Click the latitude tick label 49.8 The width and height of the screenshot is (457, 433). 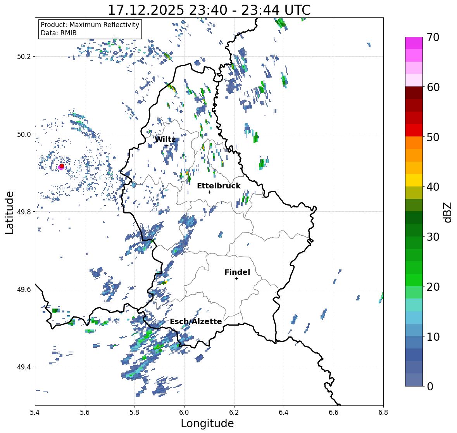coord(24,212)
